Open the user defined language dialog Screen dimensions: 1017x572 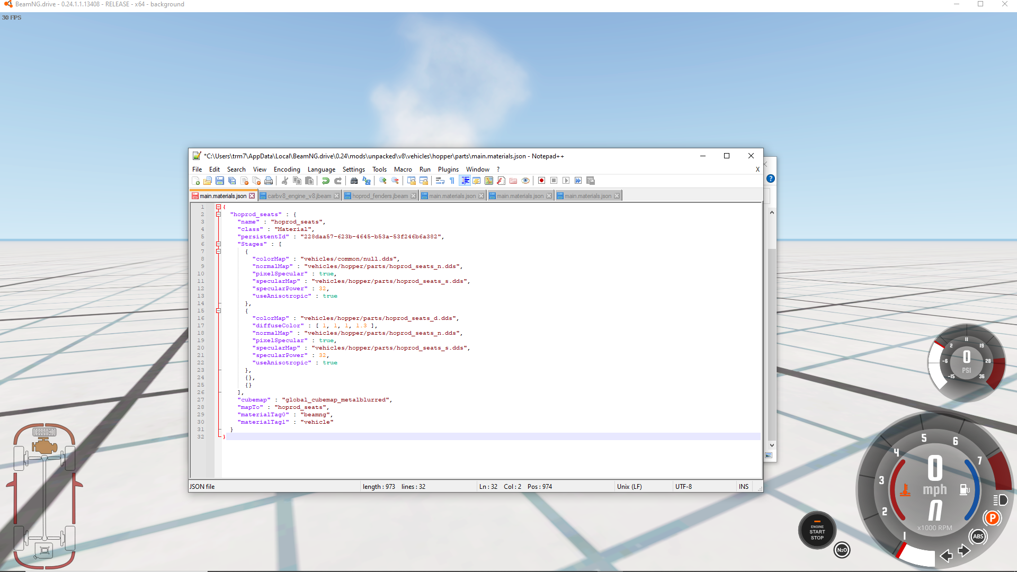477,181
